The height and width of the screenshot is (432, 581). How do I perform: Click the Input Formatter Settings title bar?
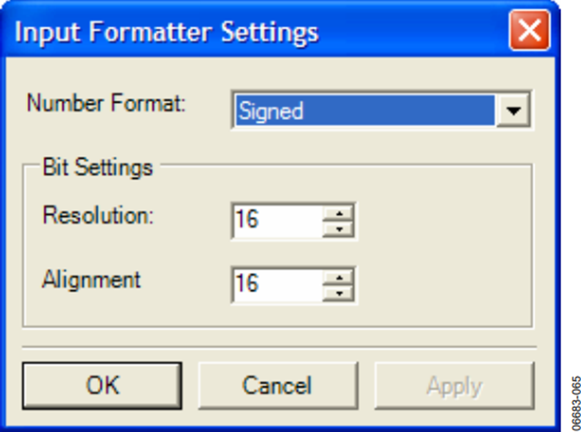click(260, 32)
